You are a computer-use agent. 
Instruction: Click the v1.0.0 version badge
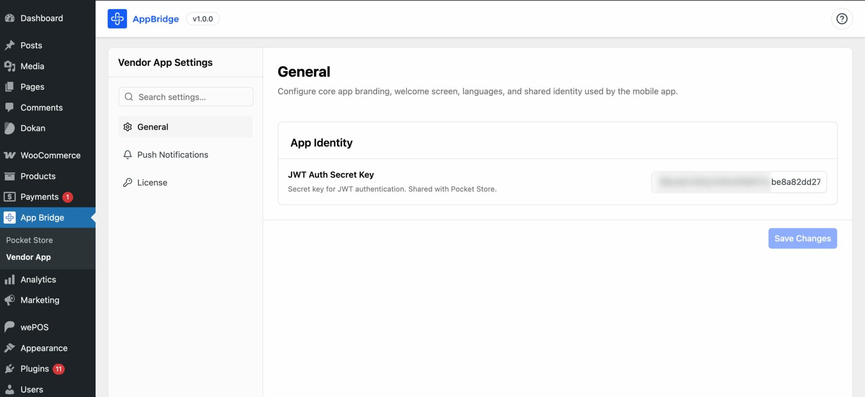tap(203, 19)
